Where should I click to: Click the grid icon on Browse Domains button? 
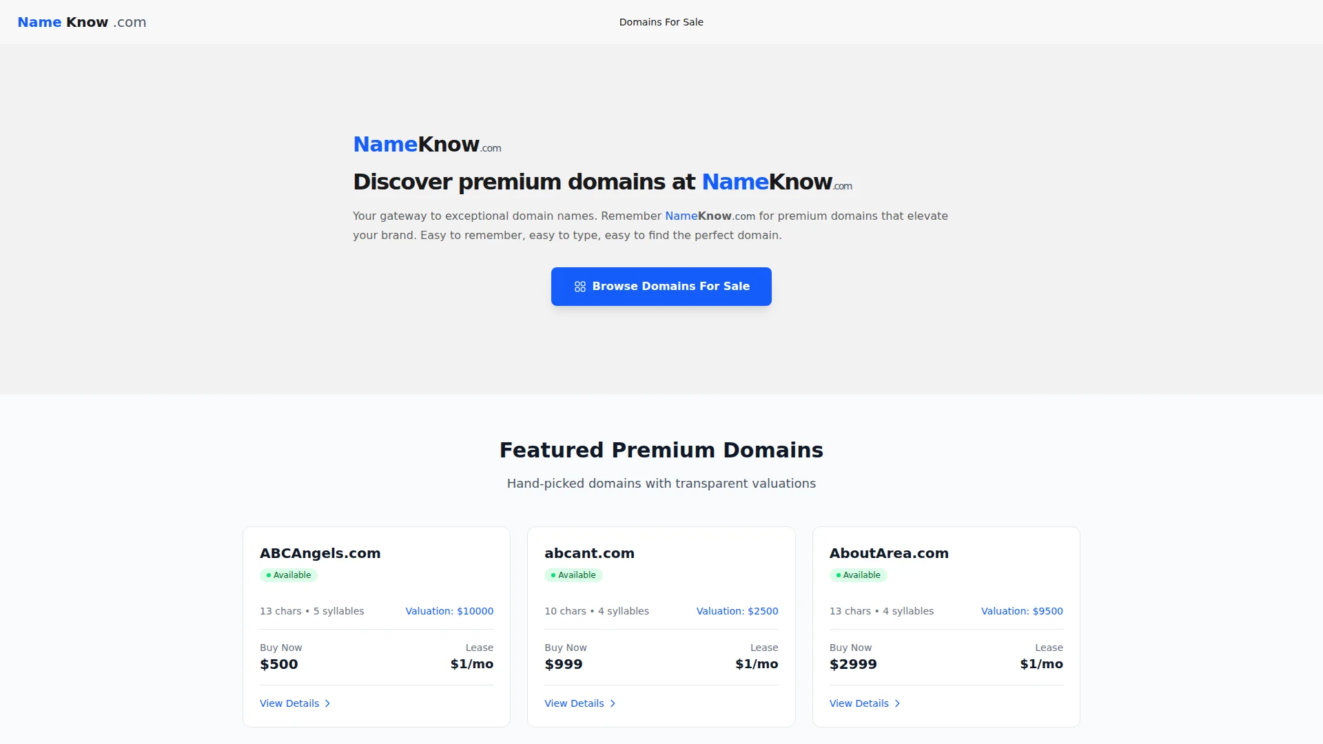[580, 287]
